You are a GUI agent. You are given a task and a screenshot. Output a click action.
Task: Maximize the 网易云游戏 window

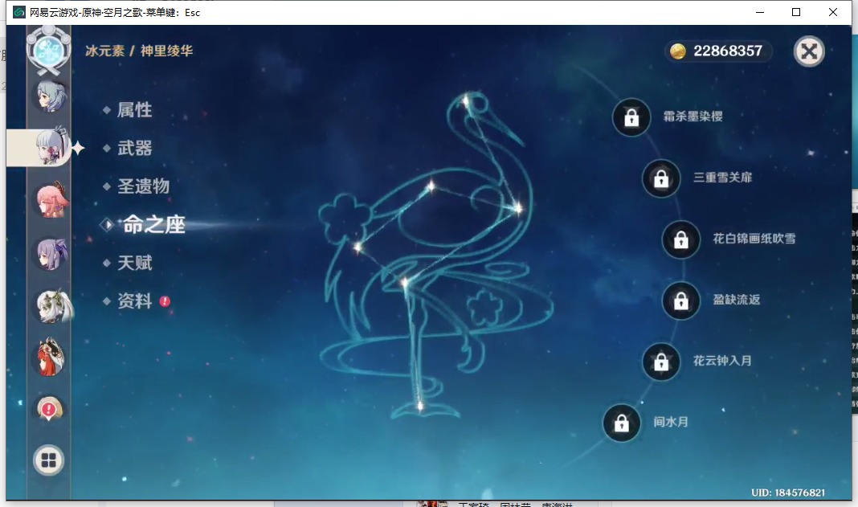tap(796, 12)
